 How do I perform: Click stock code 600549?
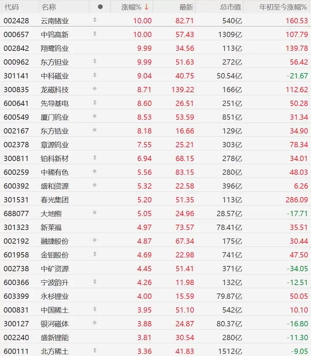click(x=16, y=117)
